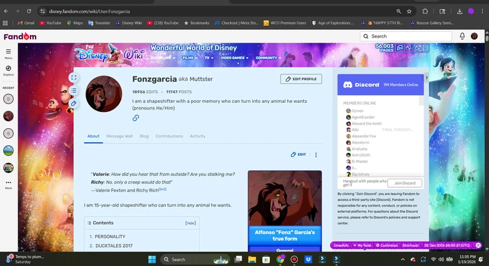Click the weather widget on the taskbar
Screen dimensions: 489x266
point(25,260)
